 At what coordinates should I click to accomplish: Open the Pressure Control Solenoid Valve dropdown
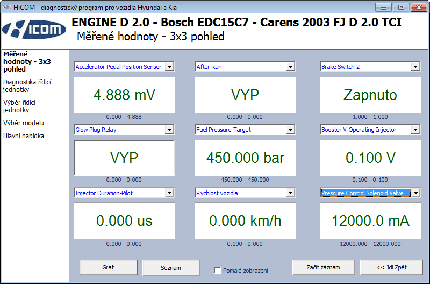(415, 193)
